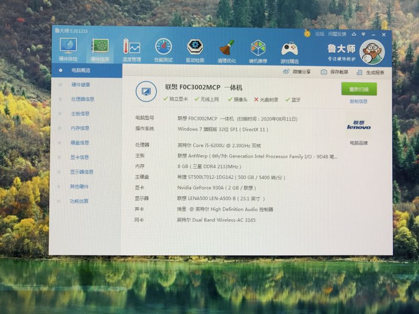Click the Dual Band Wireless-AC 3165 value
The image size is (419, 314).
(216, 220)
